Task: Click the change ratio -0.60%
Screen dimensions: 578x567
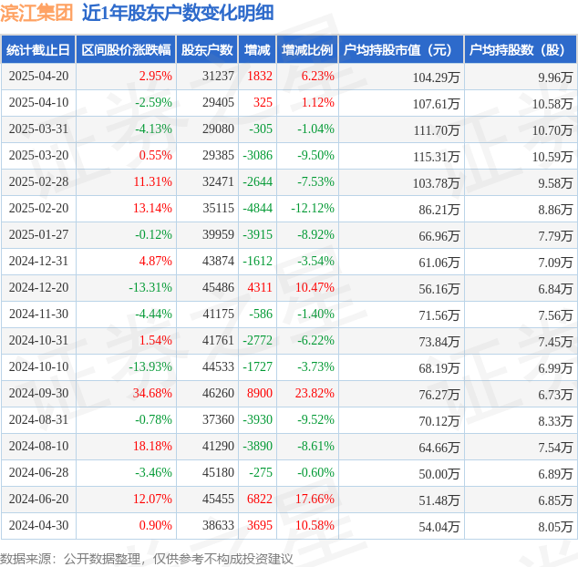Action: (316, 472)
